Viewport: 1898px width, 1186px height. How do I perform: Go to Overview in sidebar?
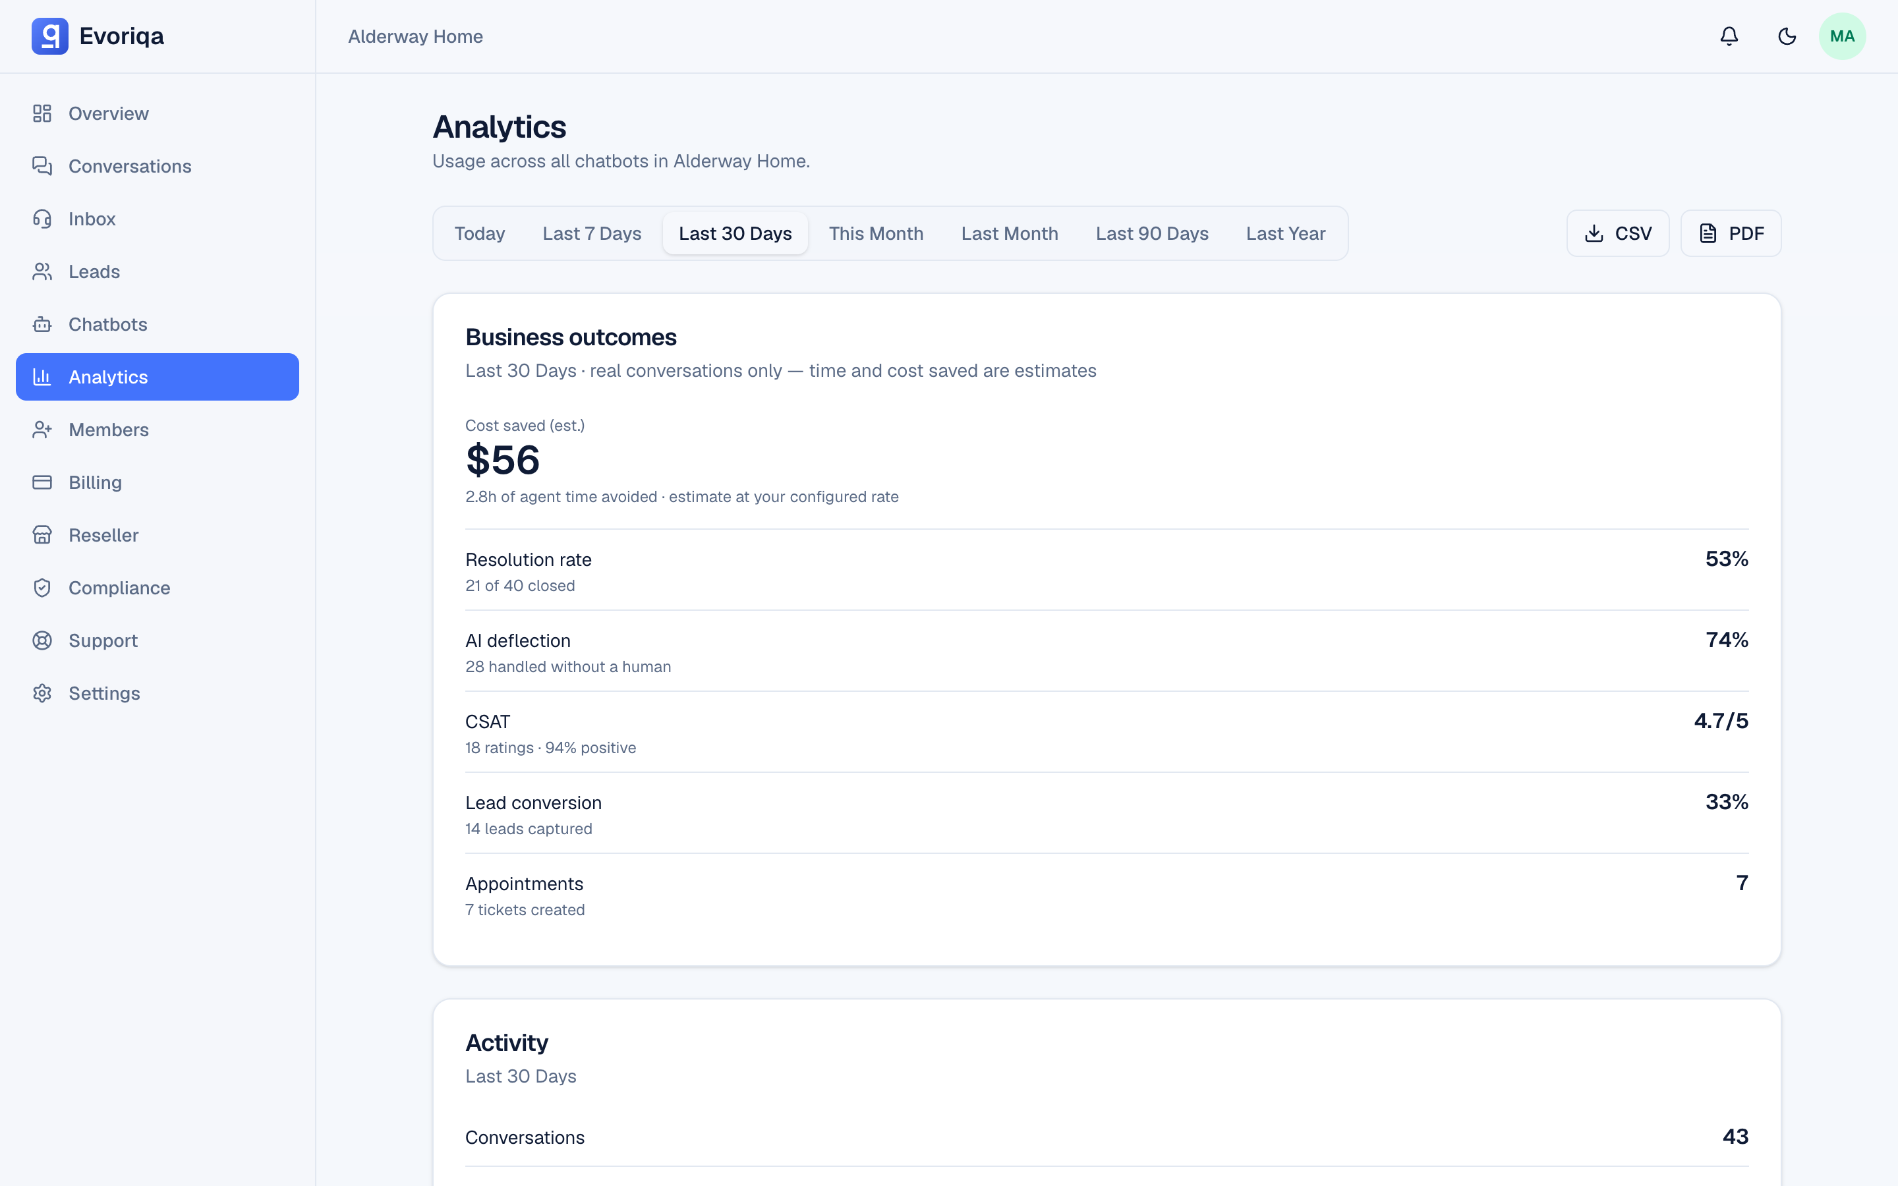tap(108, 114)
